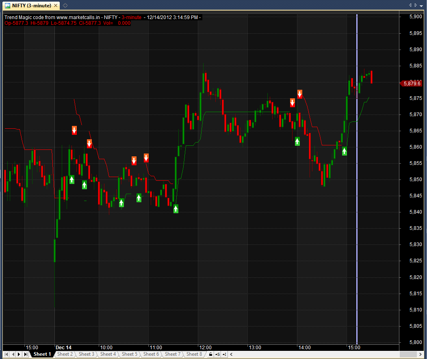The height and width of the screenshot is (359, 427).
Task: Click the 11:00 time axis label
Action: [156, 348]
